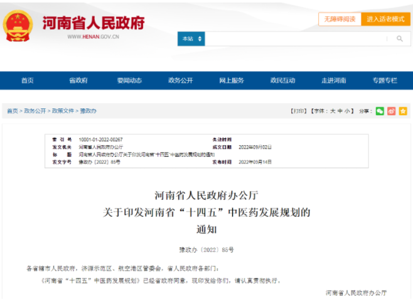Image resolution: width=413 pixels, height=305 pixels.
Task: Click 豫政办 breadcrumb link
Action: coord(88,111)
